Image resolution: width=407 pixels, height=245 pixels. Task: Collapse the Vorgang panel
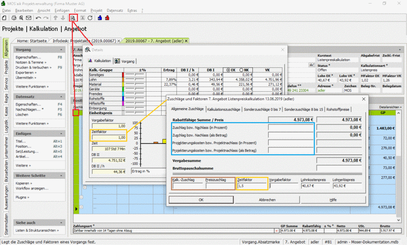[x=61, y=49]
